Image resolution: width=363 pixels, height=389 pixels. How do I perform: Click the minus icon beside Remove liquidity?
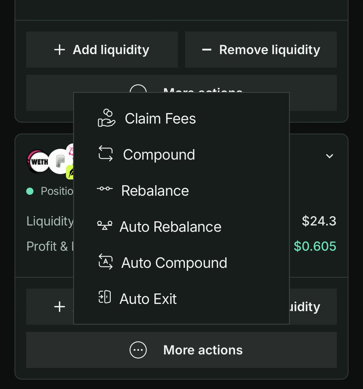click(x=207, y=50)
